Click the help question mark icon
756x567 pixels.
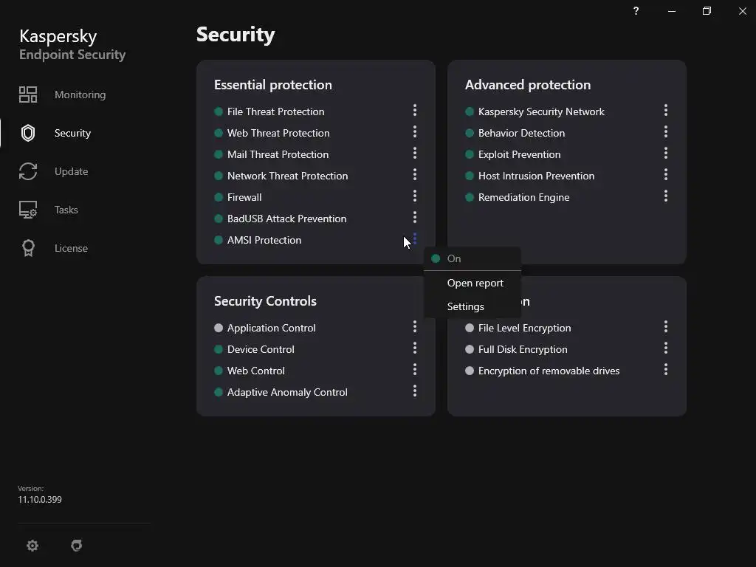tap(636, 11)
